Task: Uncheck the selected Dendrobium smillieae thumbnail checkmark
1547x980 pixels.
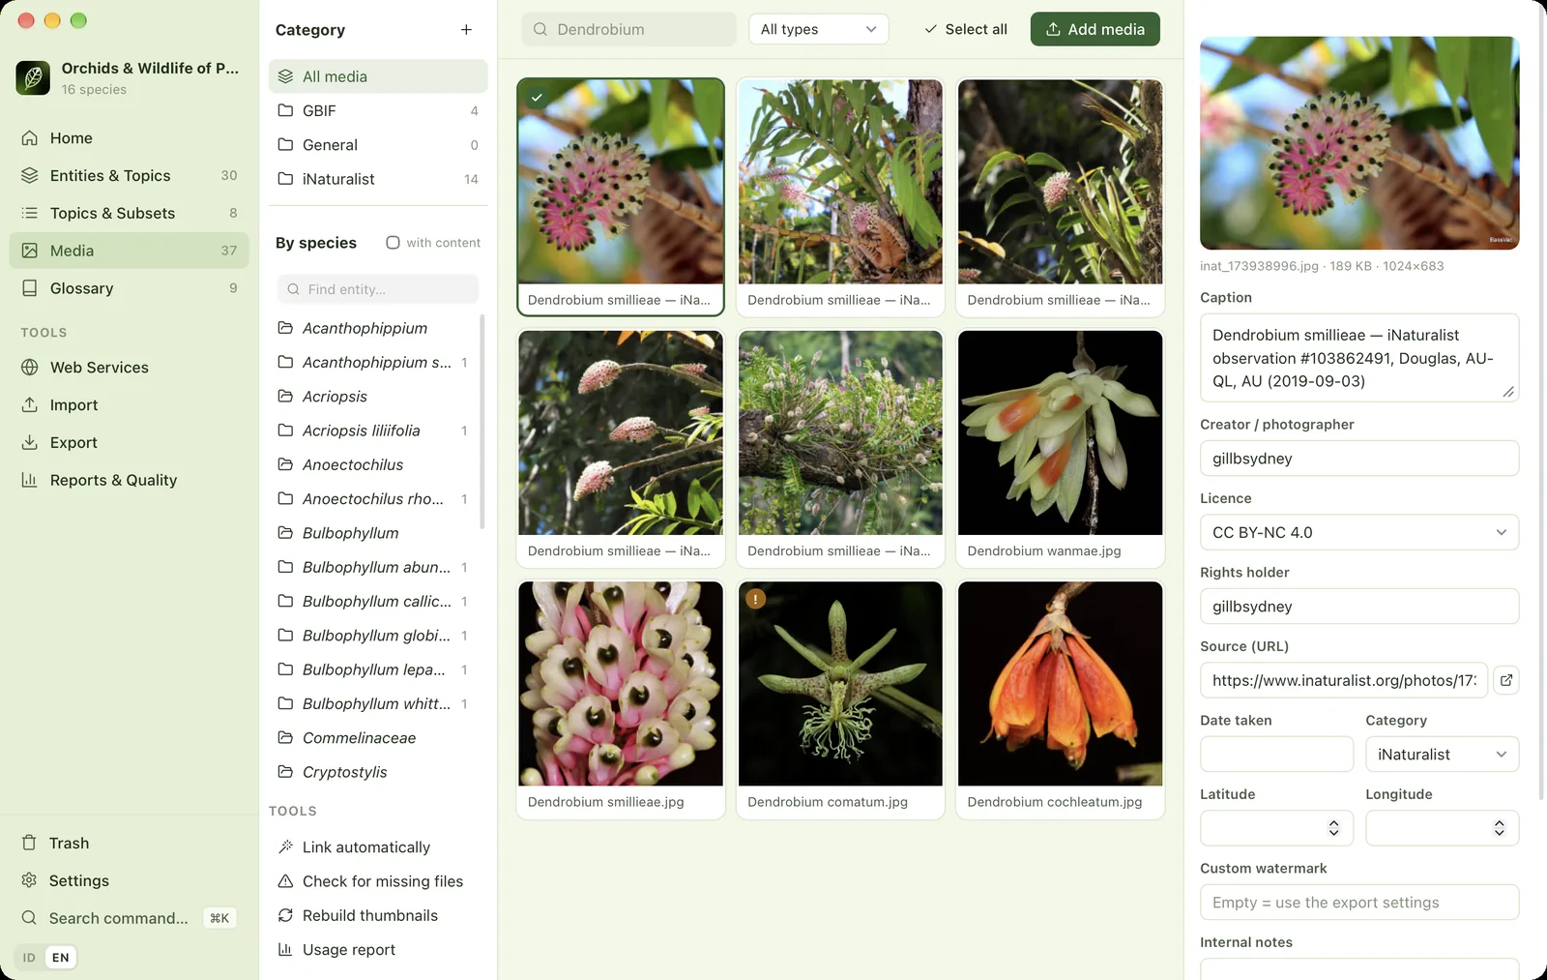Action: [x=537, y=98]
